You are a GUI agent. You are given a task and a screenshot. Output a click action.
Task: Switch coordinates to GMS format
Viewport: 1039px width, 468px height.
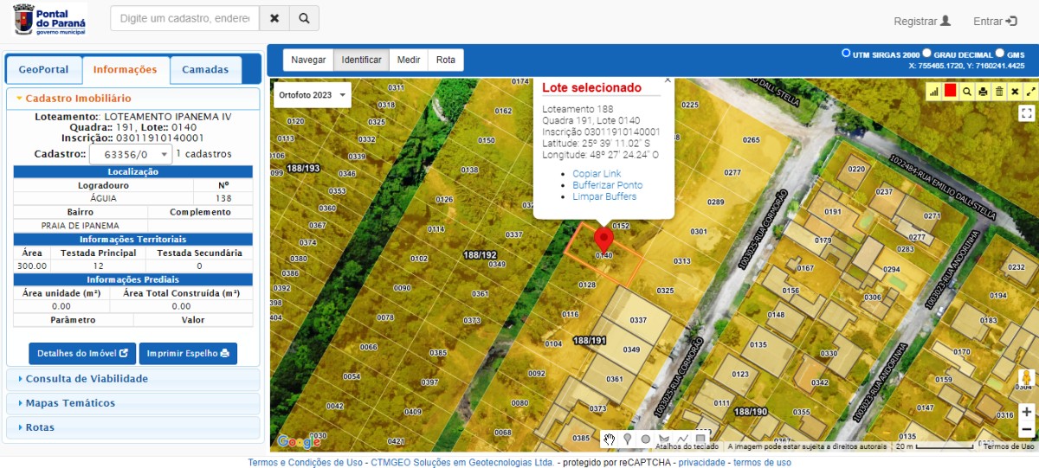point(1000,54)
